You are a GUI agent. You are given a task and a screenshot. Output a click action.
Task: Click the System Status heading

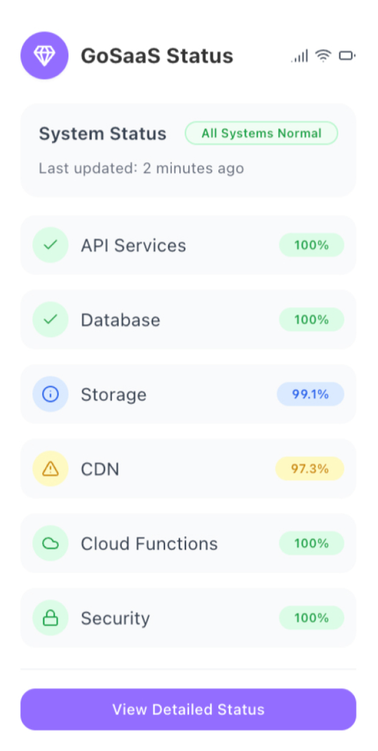pyautogui.click(x=102, y=134)
